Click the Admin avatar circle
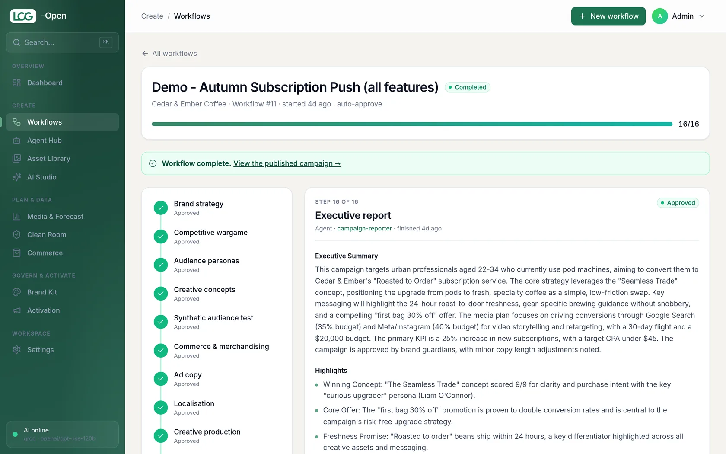Viewport: 726px width, 454px height. coord(660,16)
